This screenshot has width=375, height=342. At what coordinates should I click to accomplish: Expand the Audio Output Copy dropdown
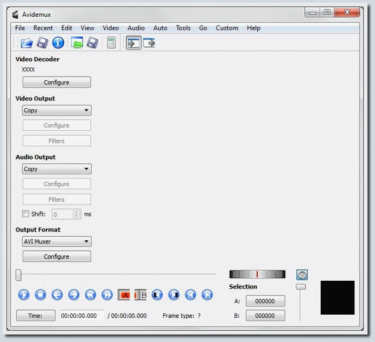[x=57, y=169]
